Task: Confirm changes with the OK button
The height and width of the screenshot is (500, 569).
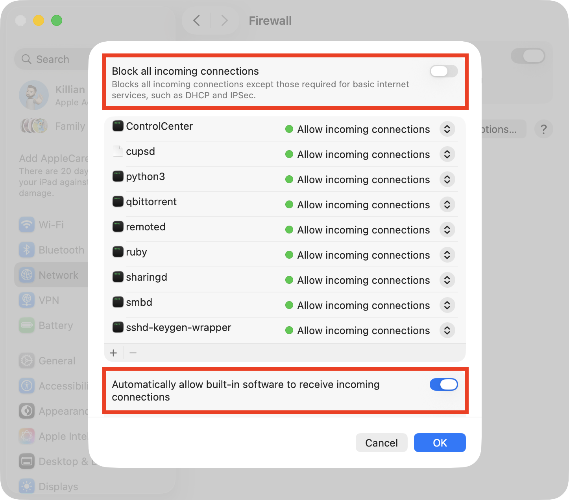Action: (440, 443)
